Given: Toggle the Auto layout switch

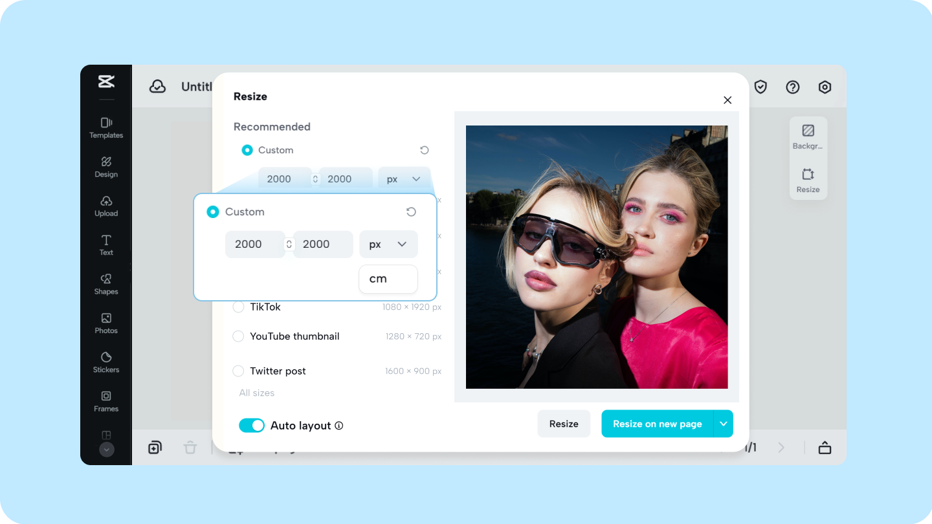Looking at the screenshot, I should 252,425.
